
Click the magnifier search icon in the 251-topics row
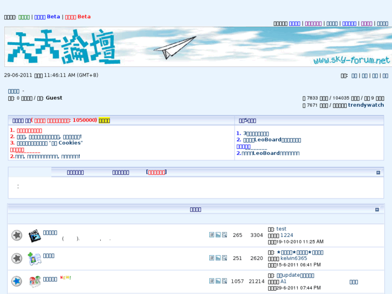[x=224, y=258]
